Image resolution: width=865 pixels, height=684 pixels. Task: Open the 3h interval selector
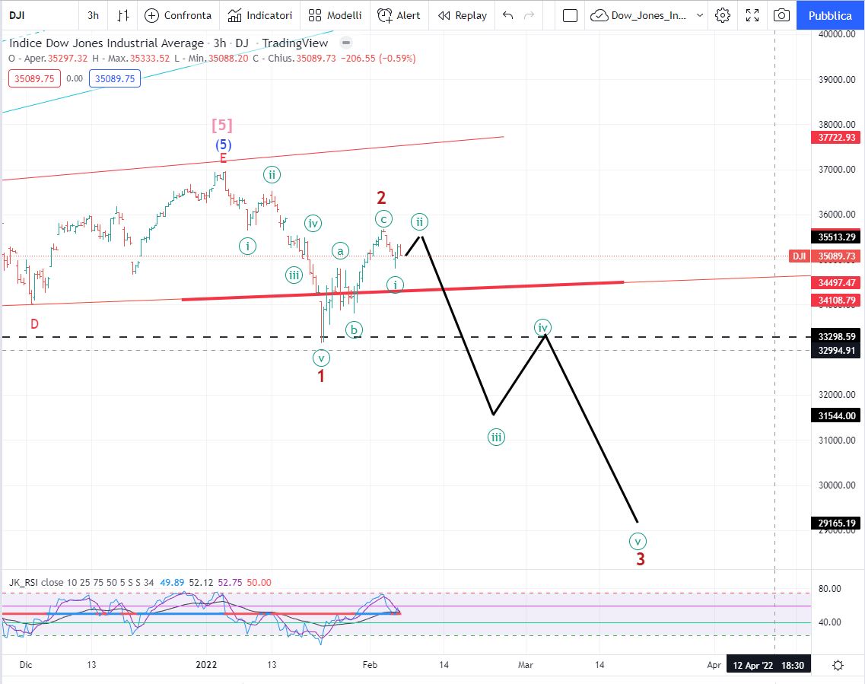tap(94, 15)
